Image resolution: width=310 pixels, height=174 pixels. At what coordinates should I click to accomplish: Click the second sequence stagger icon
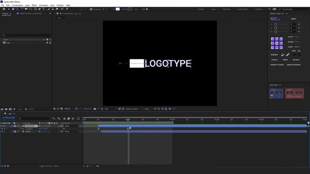[x=288, y=55]
